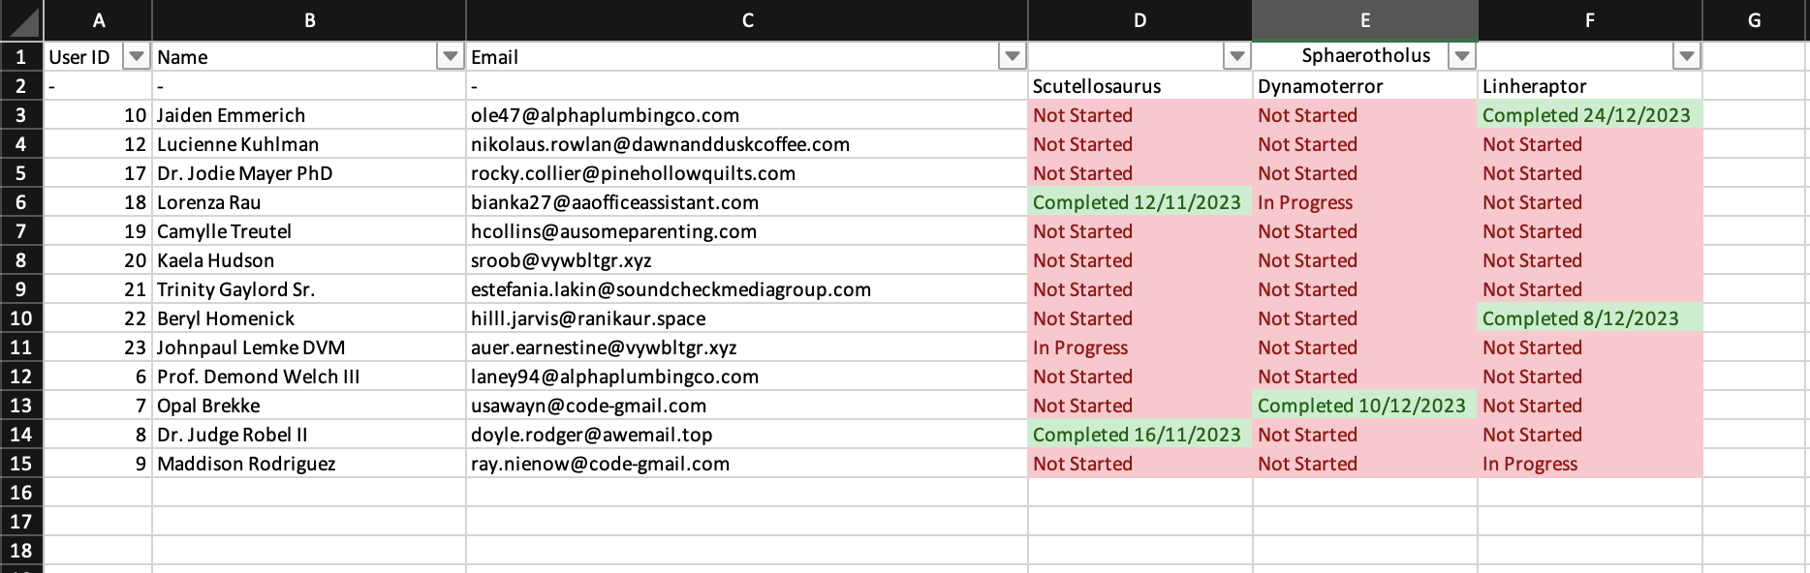Open the Name column filter dropdown
The width and height of the screenshot is (1810, 573).
[x=451, y=57]
